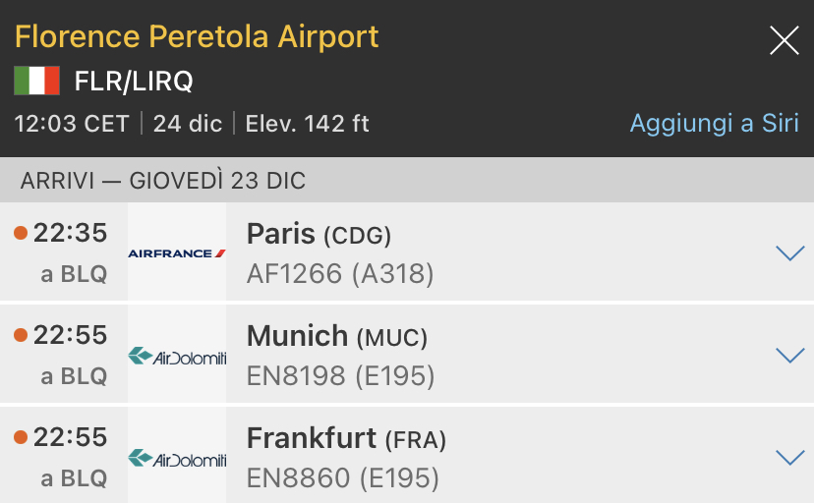Select the Frankfurt (FRA) flight row

click(492, 457)
